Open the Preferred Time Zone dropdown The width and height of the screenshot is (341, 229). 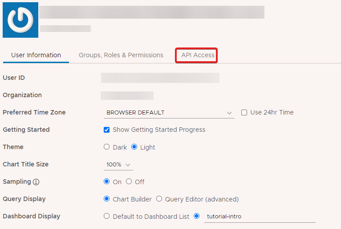click(x=169, y=113)
